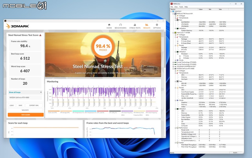
Task: Click the 3DMark logo
Action: point(17,26)
